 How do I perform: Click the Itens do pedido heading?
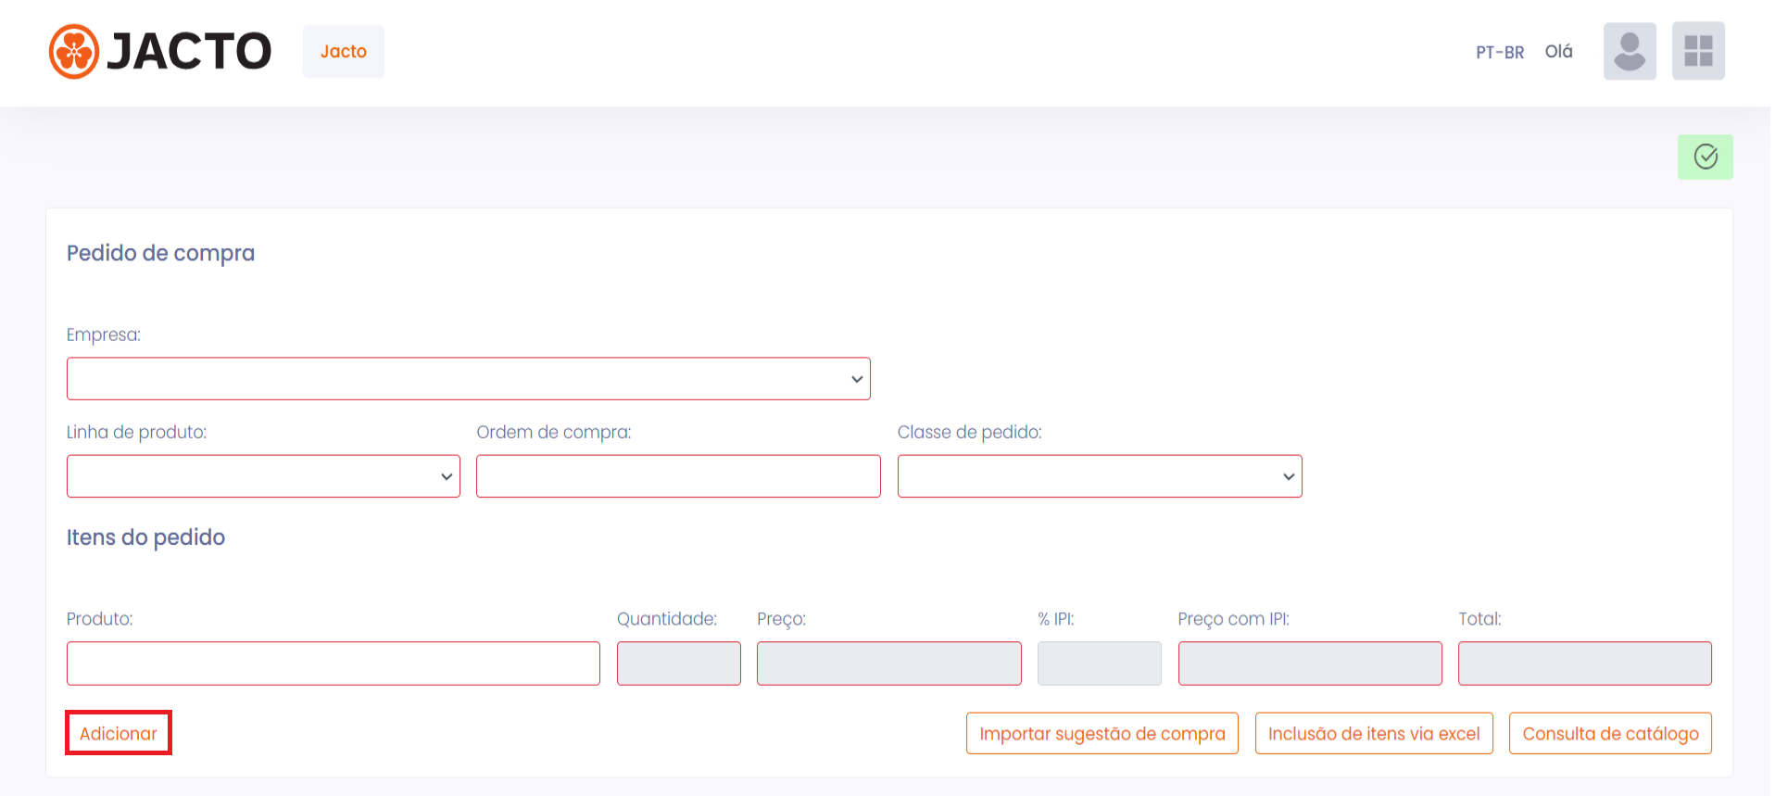145,537
